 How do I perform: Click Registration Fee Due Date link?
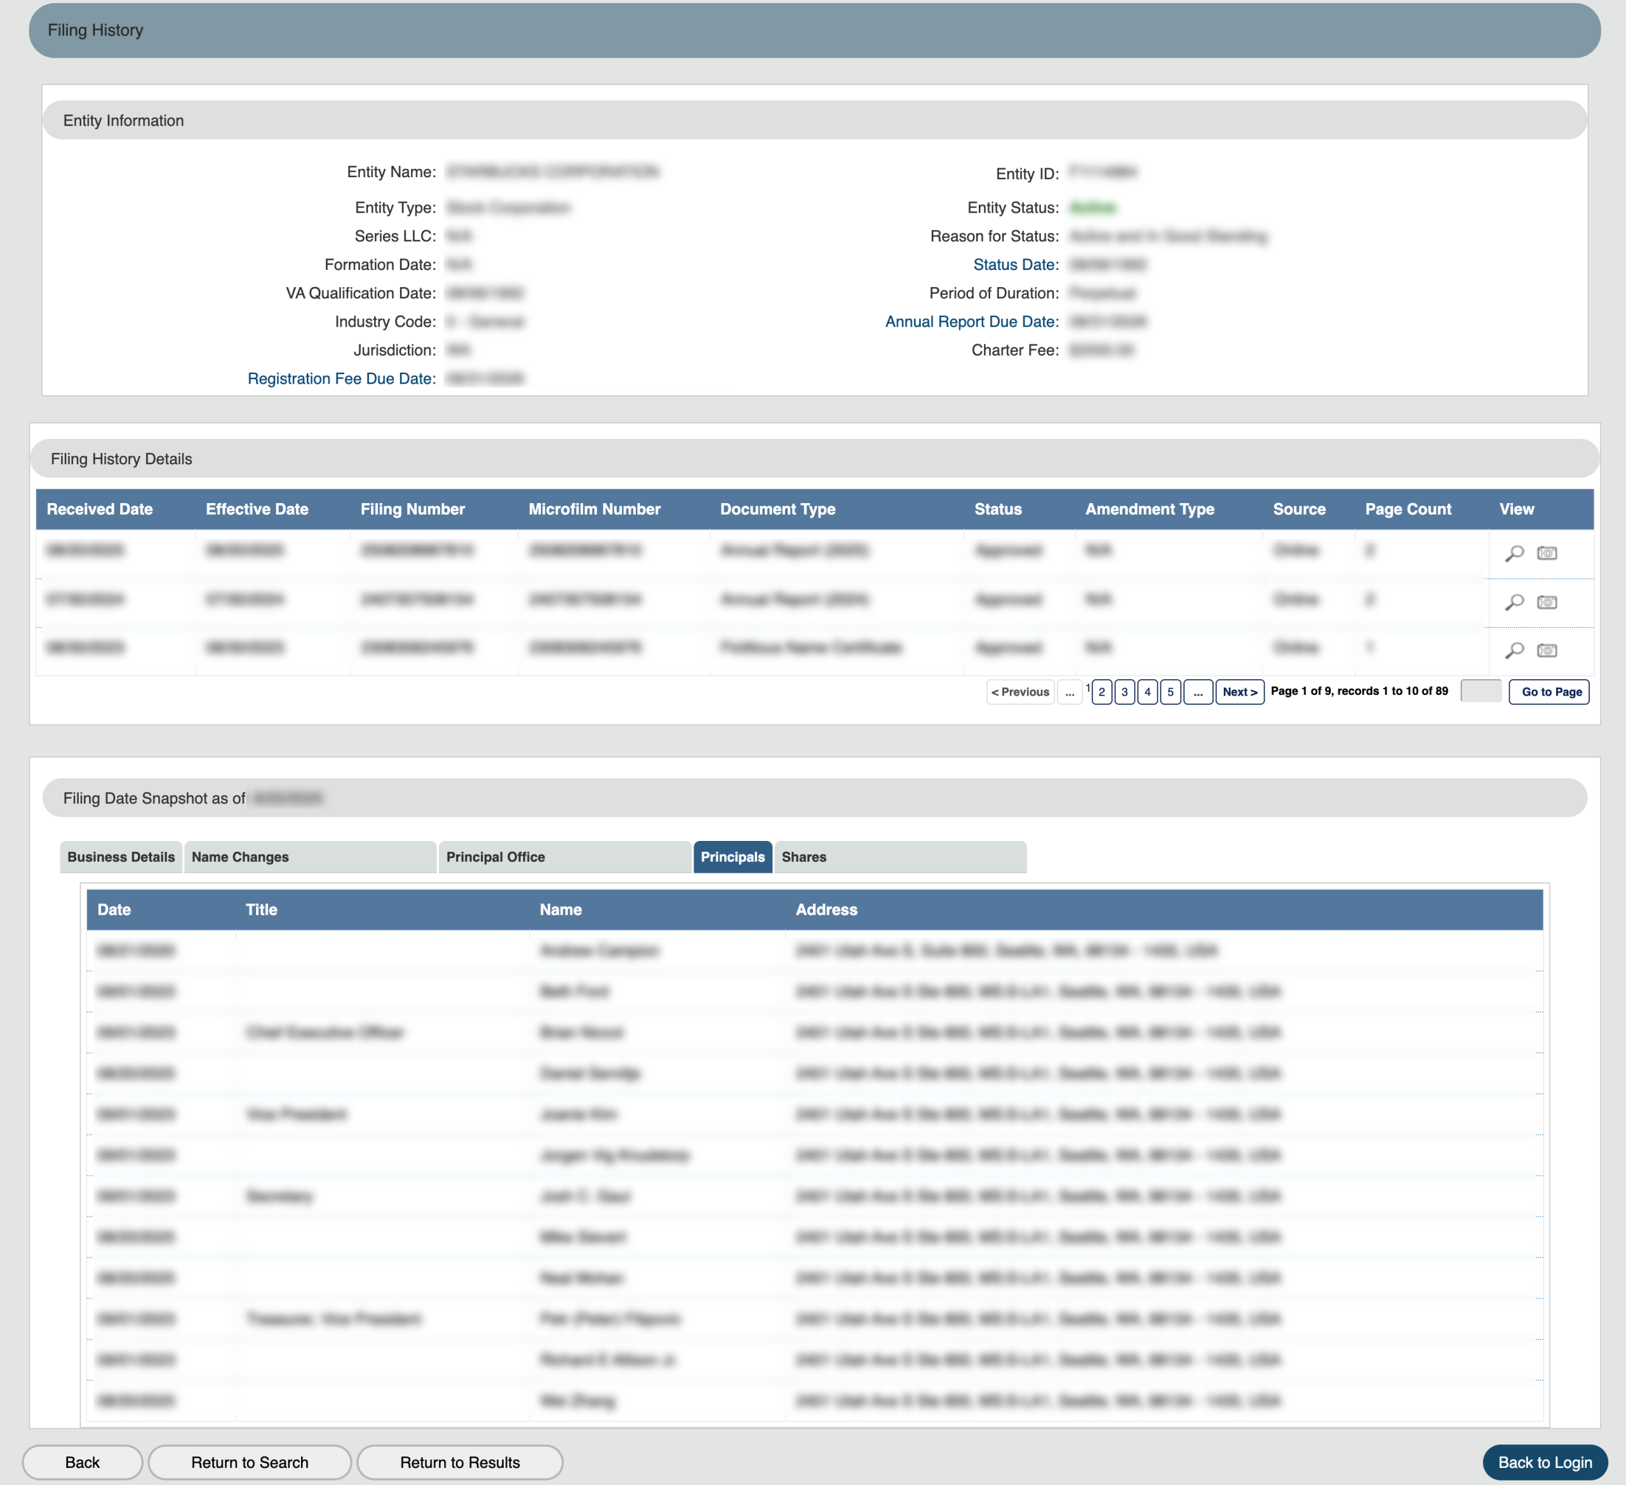pyautogui.click(x=342, y=379)
